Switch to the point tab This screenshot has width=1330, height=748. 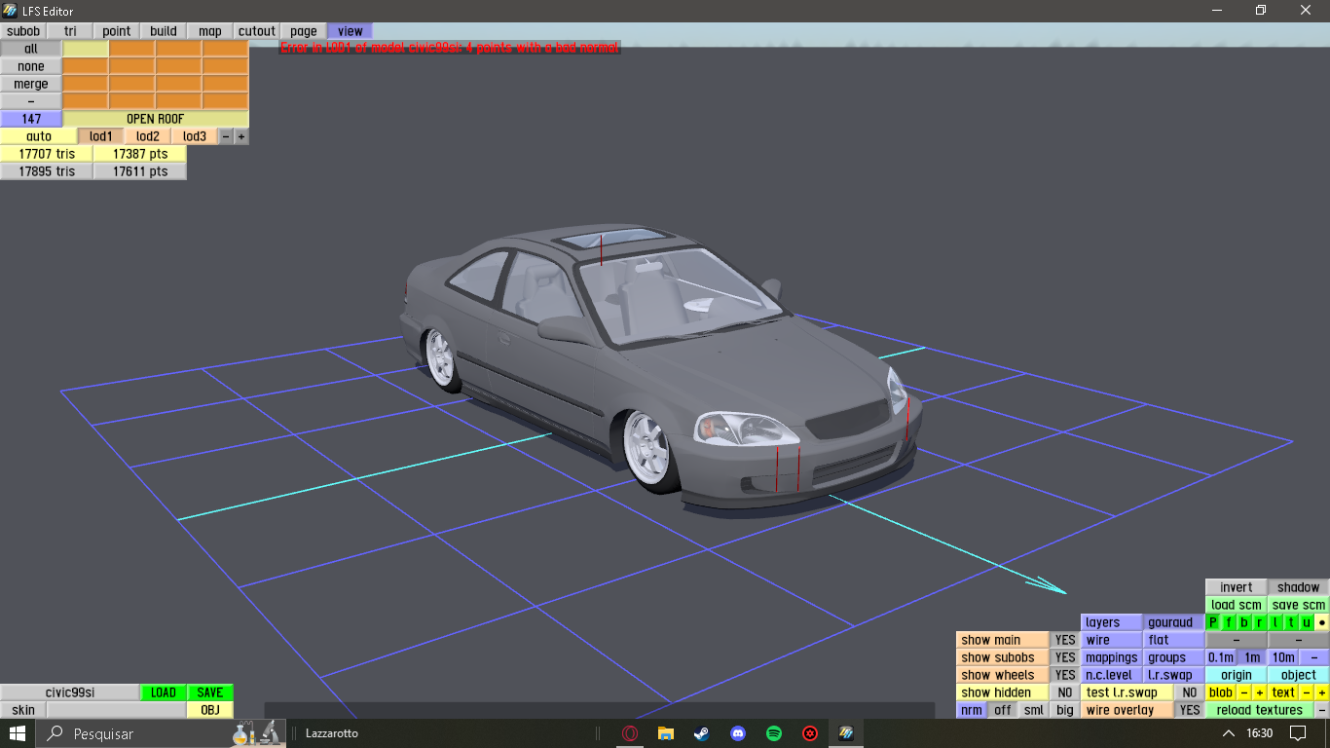click(117, 31)
